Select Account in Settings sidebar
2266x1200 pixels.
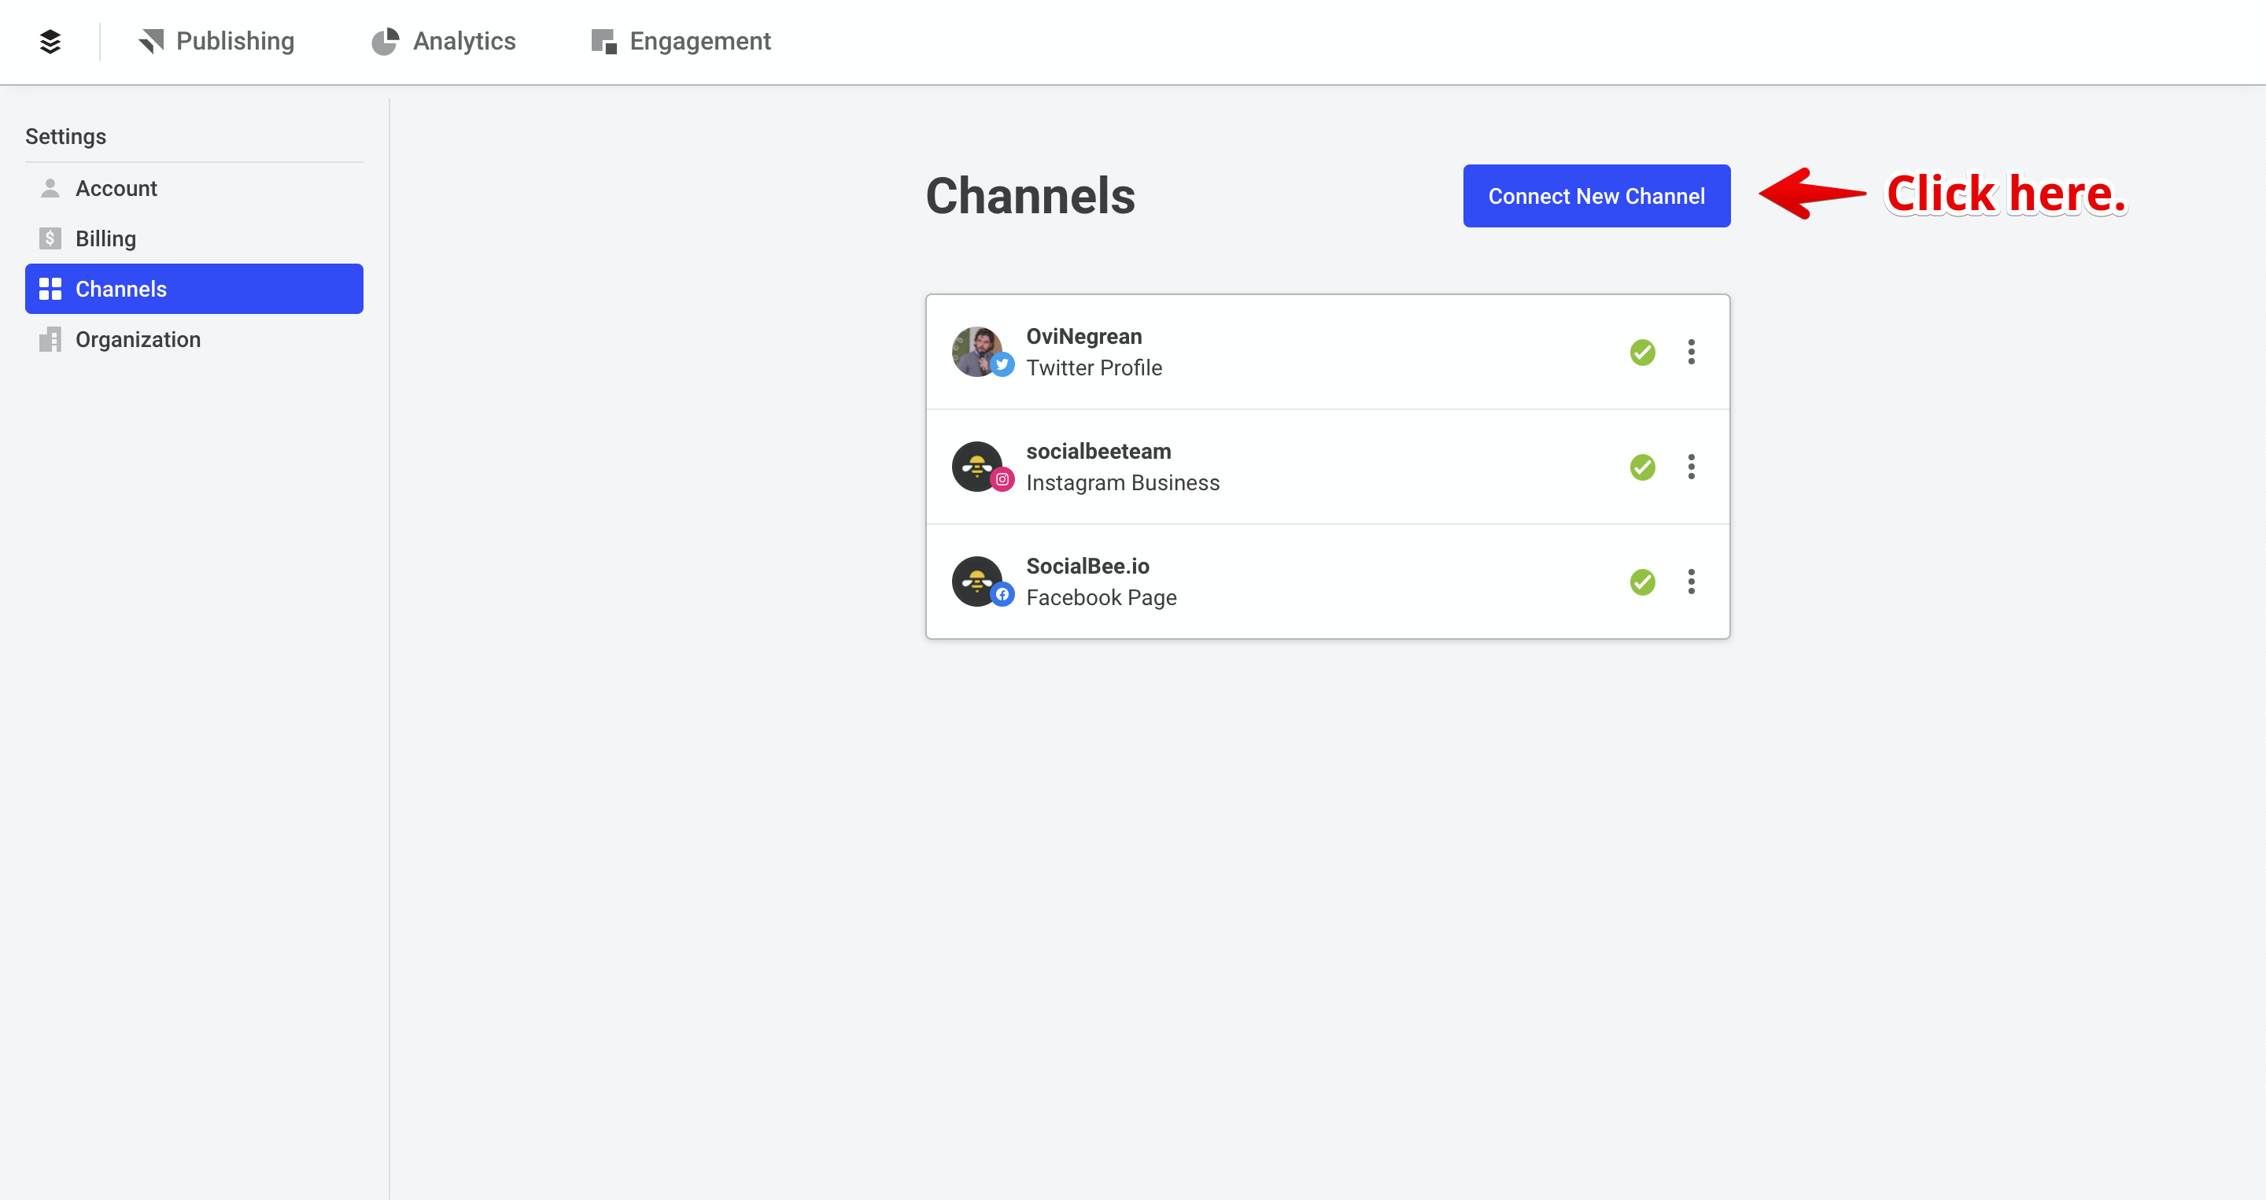pos(194,188)
